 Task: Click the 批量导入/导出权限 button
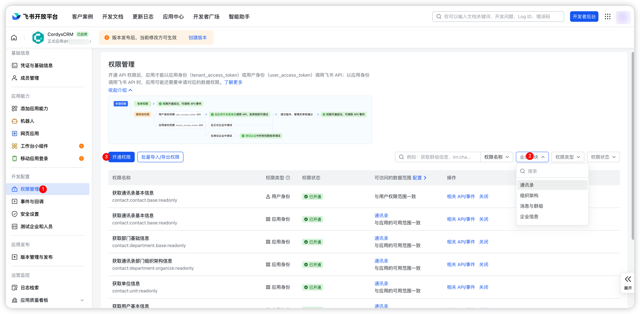pos(160,157)
